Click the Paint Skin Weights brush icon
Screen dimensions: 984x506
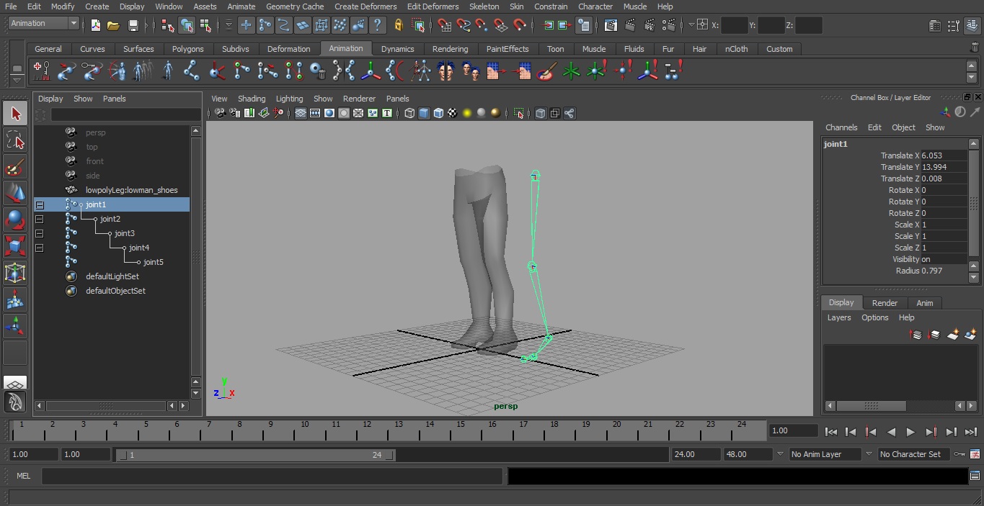pyautogui.click(x=546, y=71)
